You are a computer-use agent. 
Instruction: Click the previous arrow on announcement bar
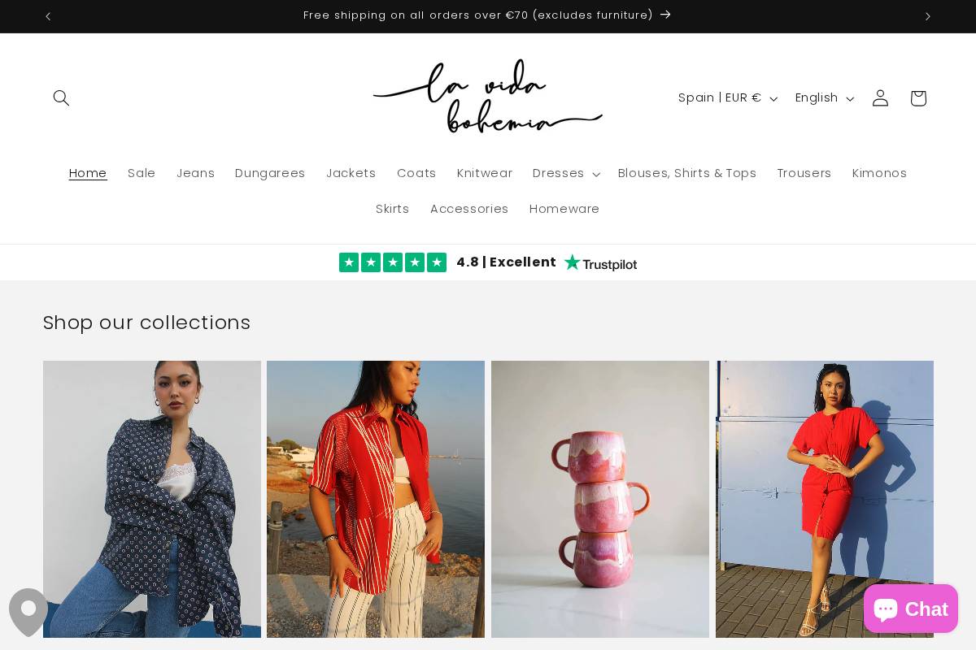coord(48,16)
